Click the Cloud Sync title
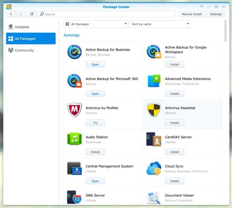This screenshot has height=208, width=232. tap(174, 166)
